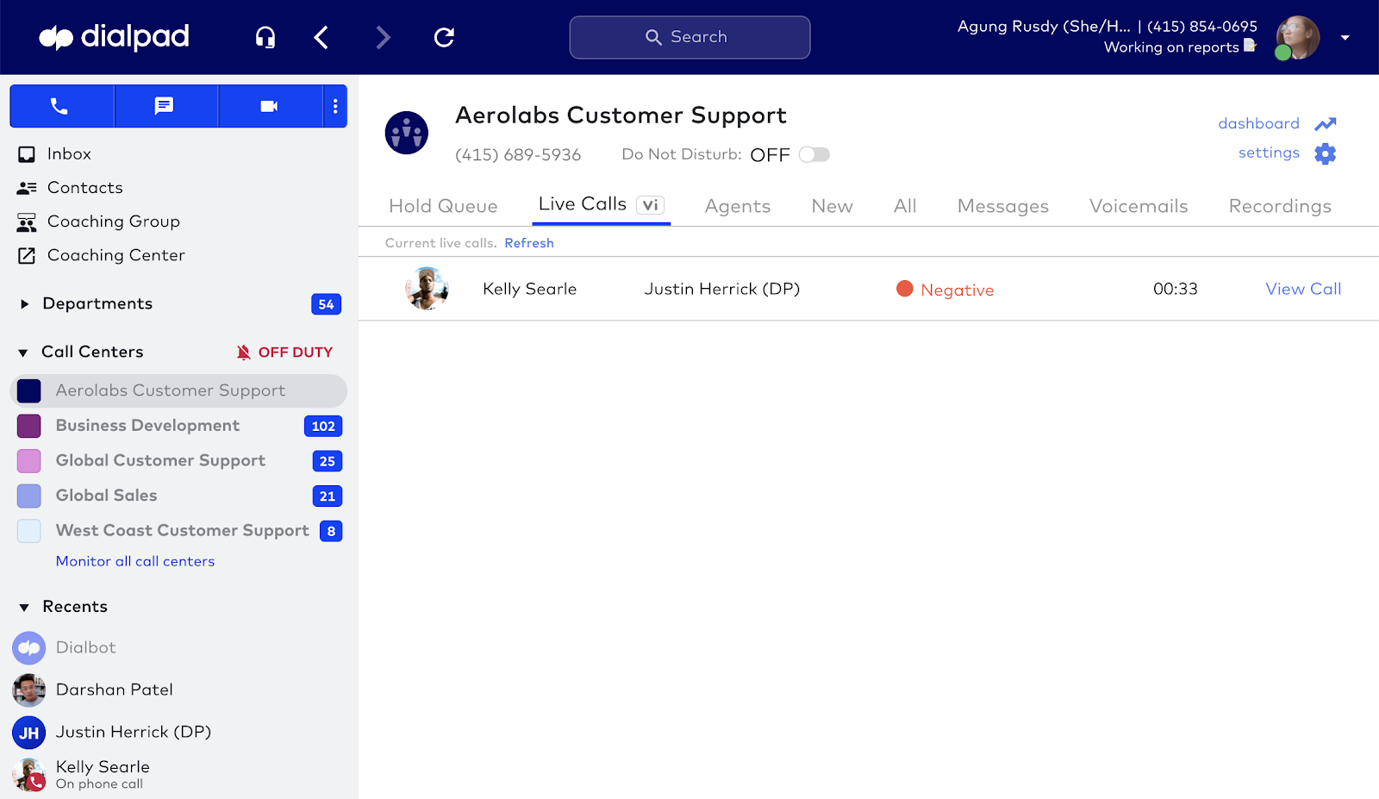The width and height of the screenshot is (1379, 799).
Task: Click the settings gear icon
Action: tap(1326, 154)
